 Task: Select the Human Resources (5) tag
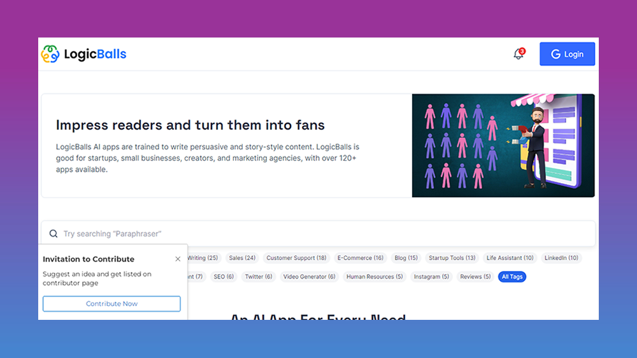click(374, 277)
